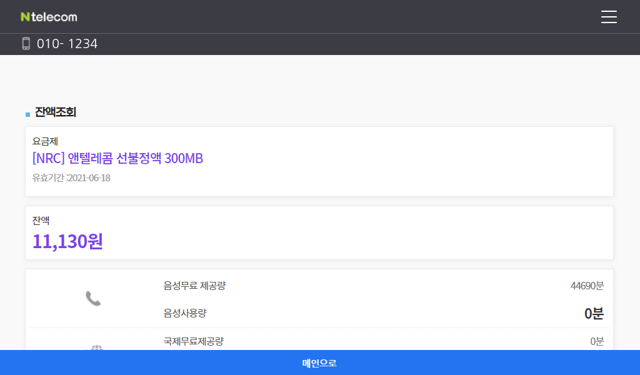Screen dimensions: 640x375
Task: Select the voice usage value 0분
Action: [594, 313]
